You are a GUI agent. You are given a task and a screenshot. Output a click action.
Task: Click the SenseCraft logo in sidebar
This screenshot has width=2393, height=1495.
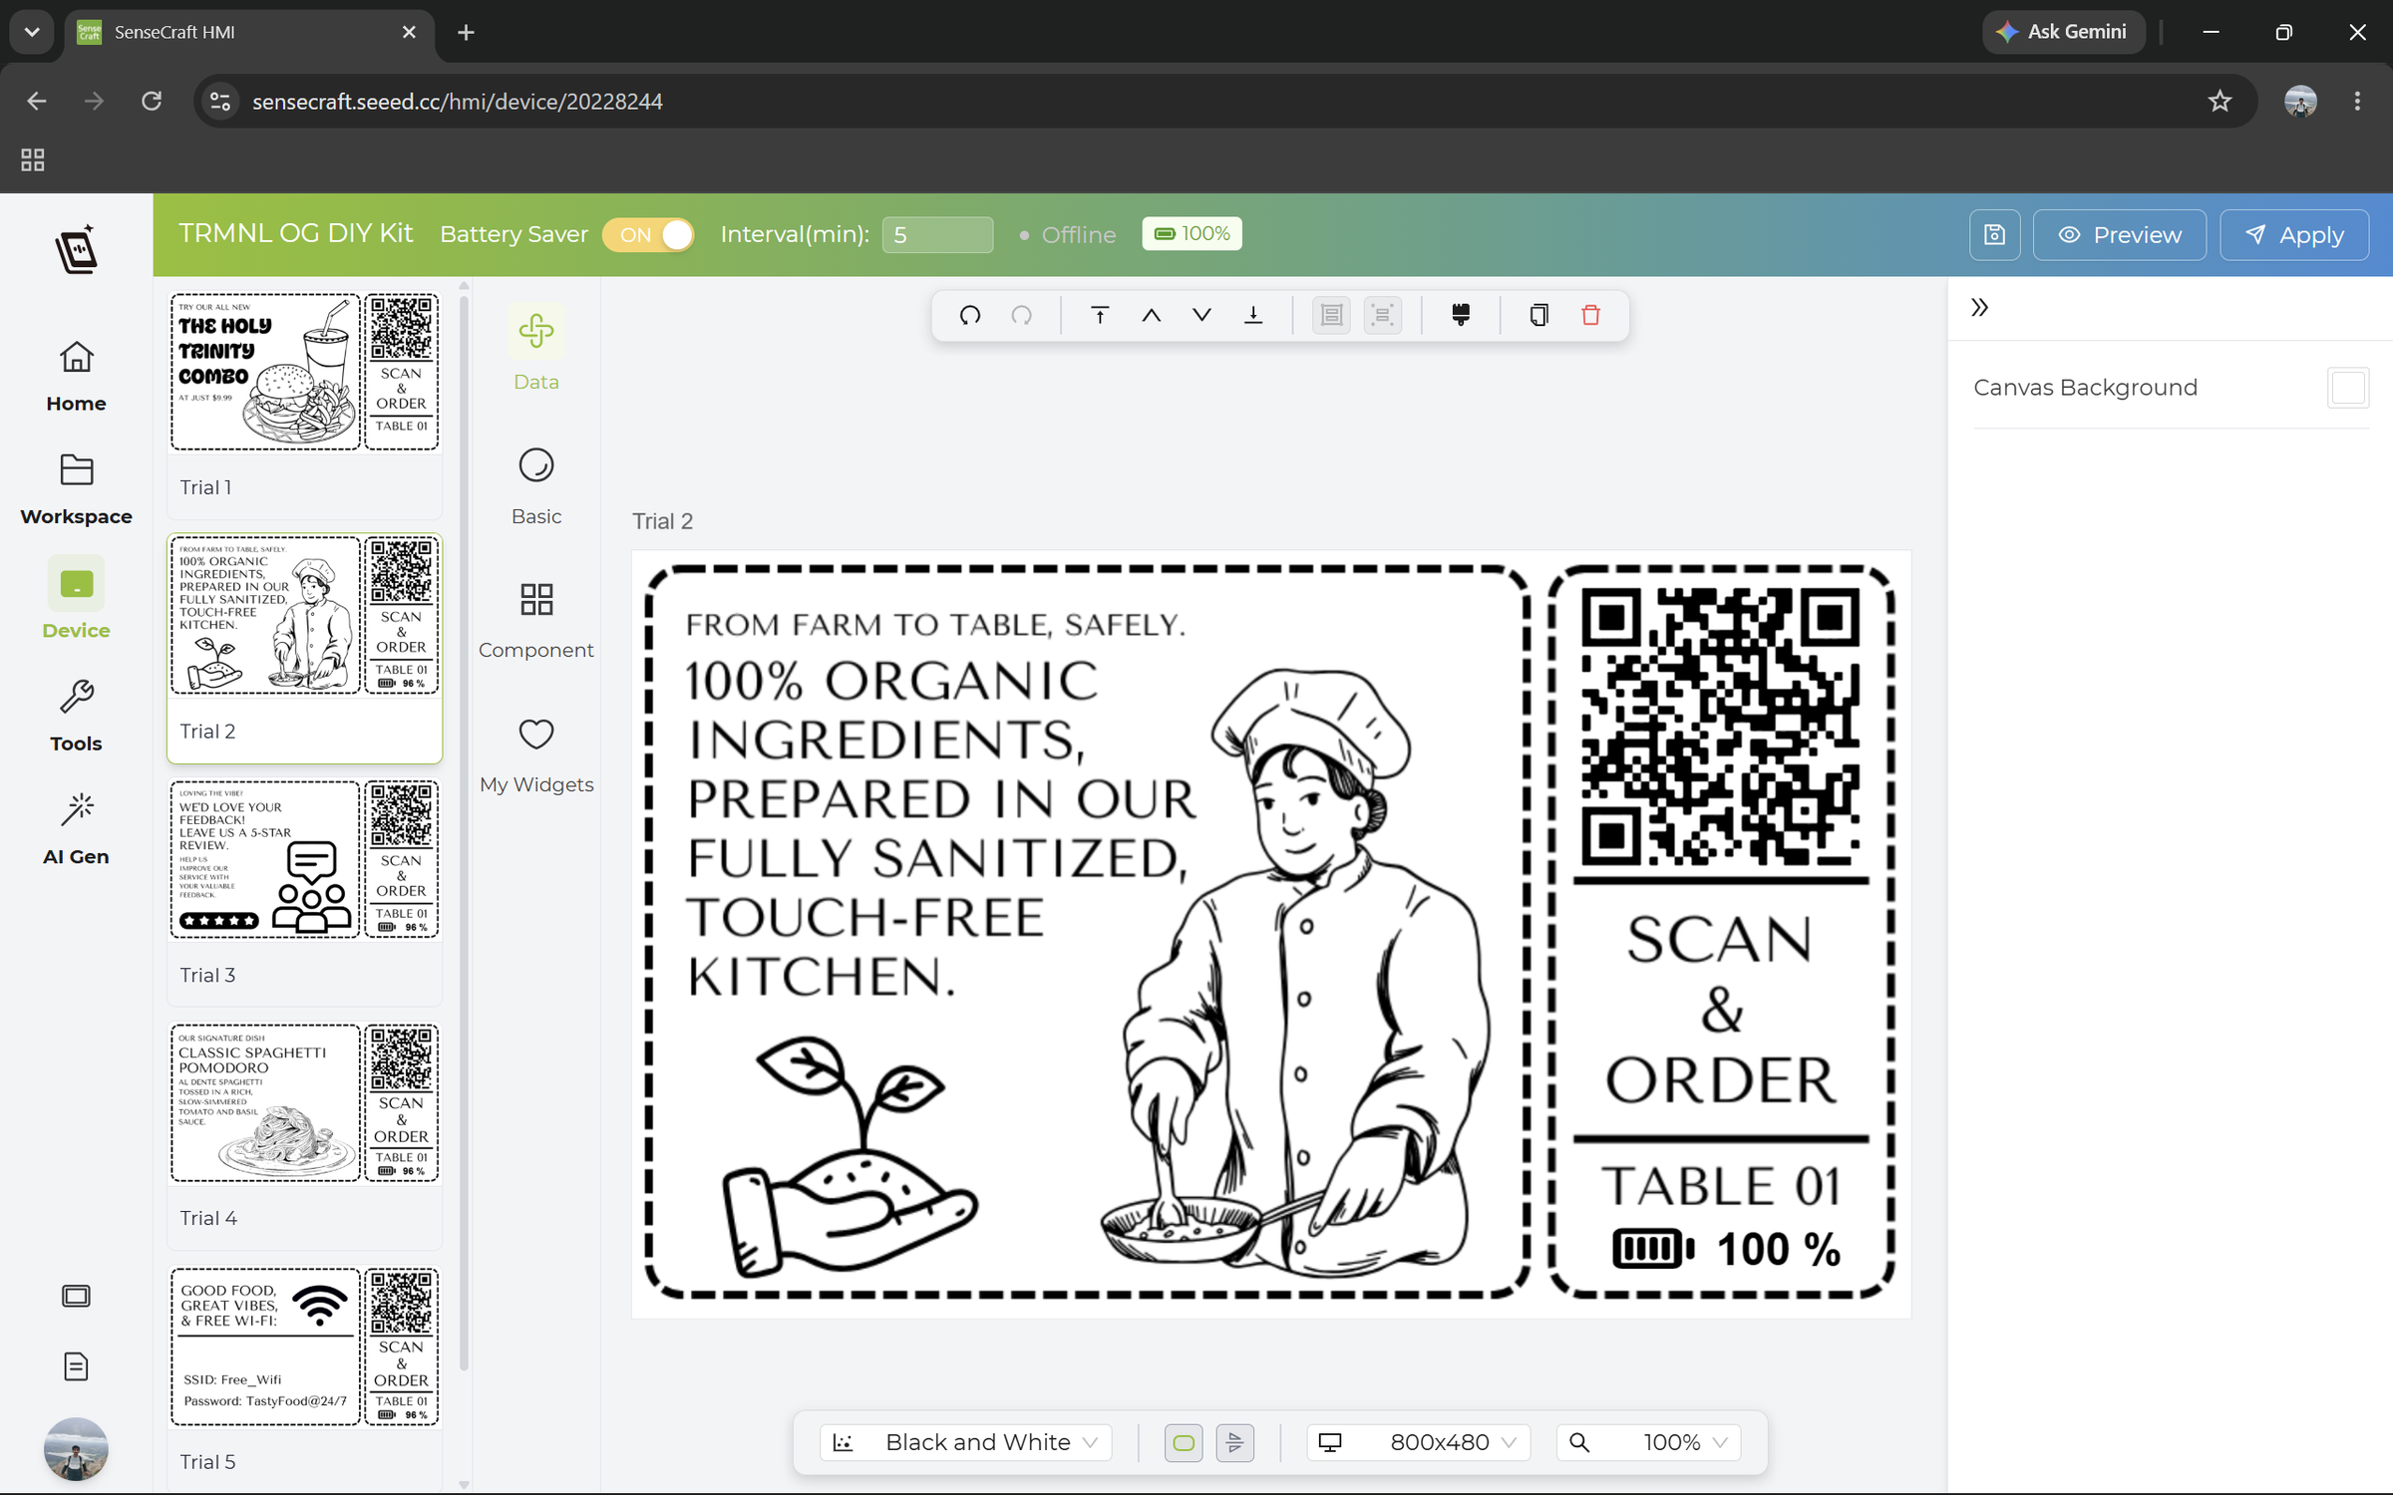[76, 249]
